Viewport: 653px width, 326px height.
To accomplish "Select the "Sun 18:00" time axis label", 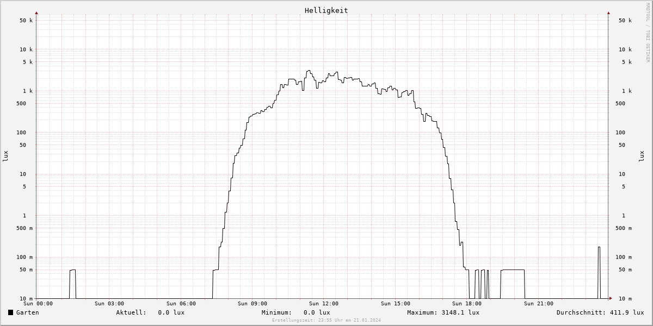I will (467, 304).
